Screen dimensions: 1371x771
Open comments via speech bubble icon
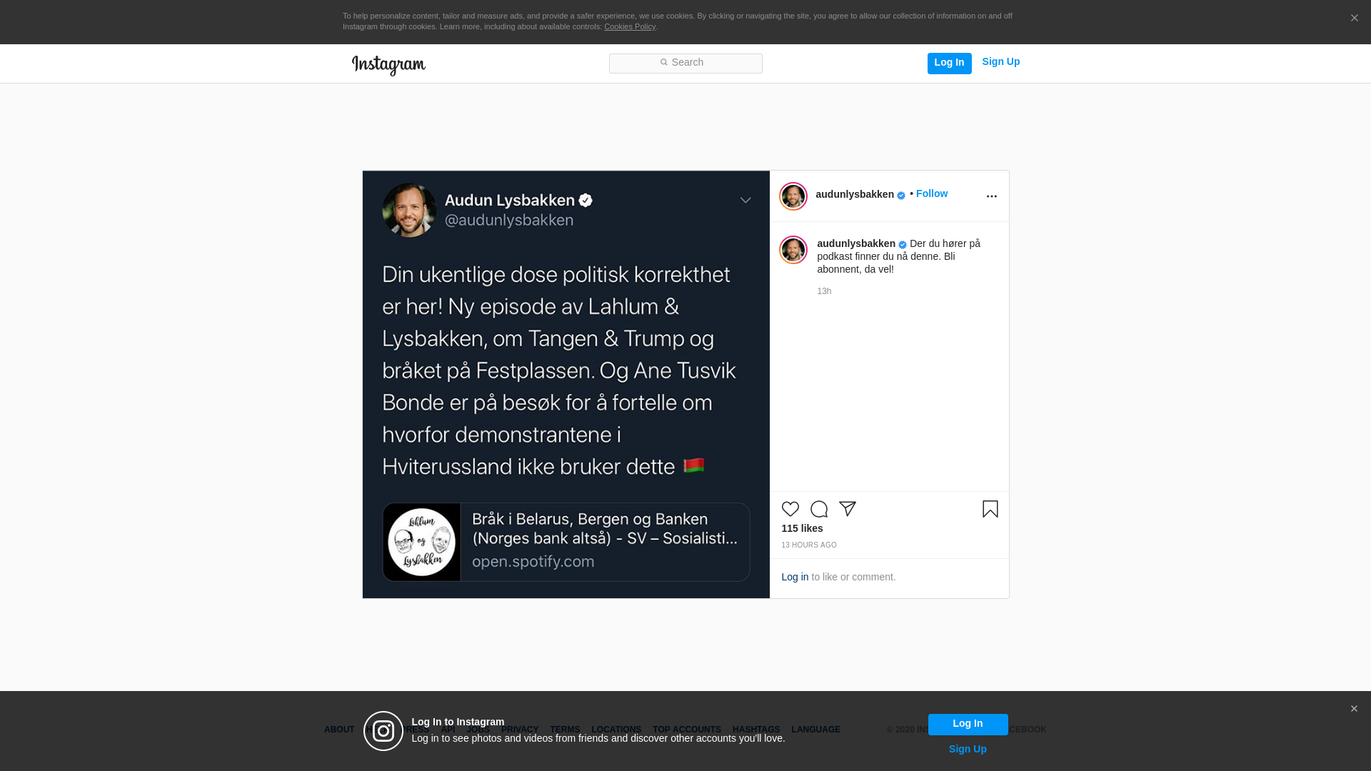click(818, 509)
